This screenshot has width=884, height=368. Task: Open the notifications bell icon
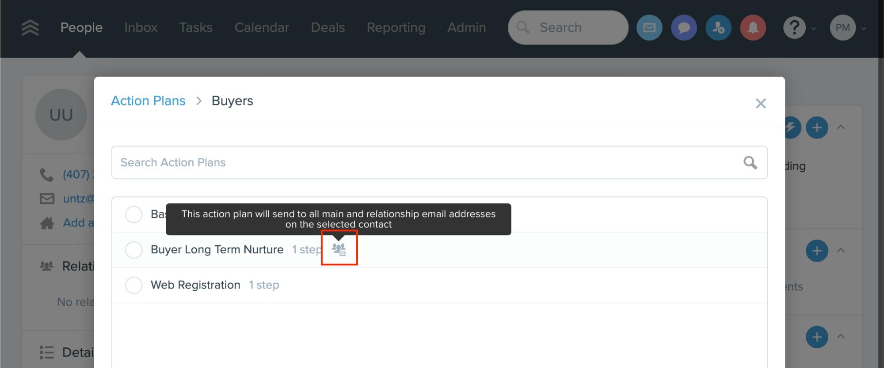pos(753,27)
